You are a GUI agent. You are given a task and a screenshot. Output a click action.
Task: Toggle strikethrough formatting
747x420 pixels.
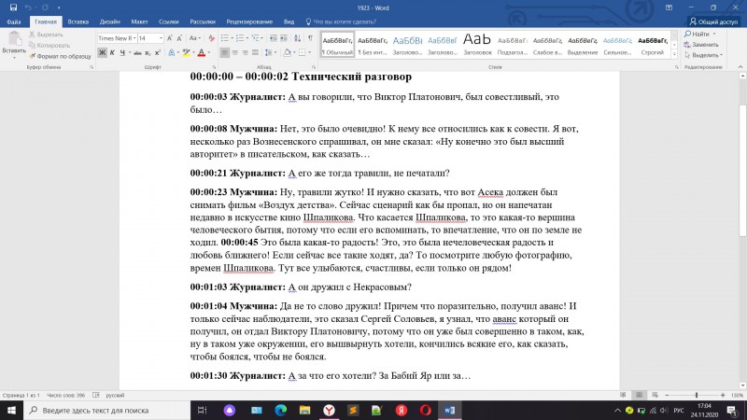pyautogui.click(x=137, y=52)
